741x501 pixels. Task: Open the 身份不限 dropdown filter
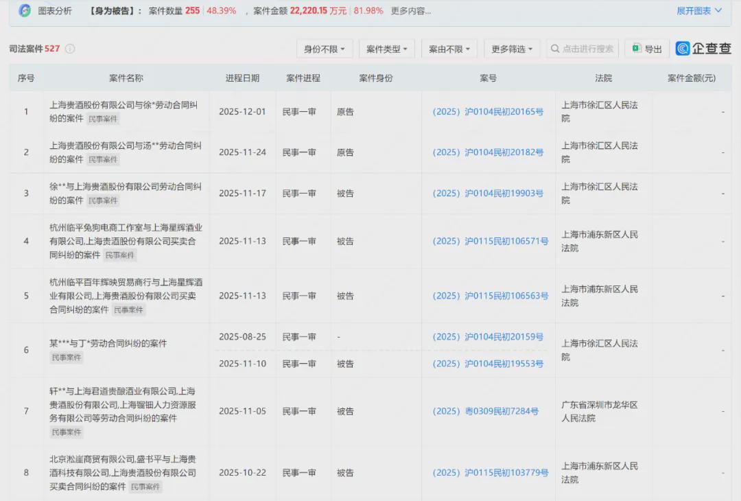(x=325, y=49)
